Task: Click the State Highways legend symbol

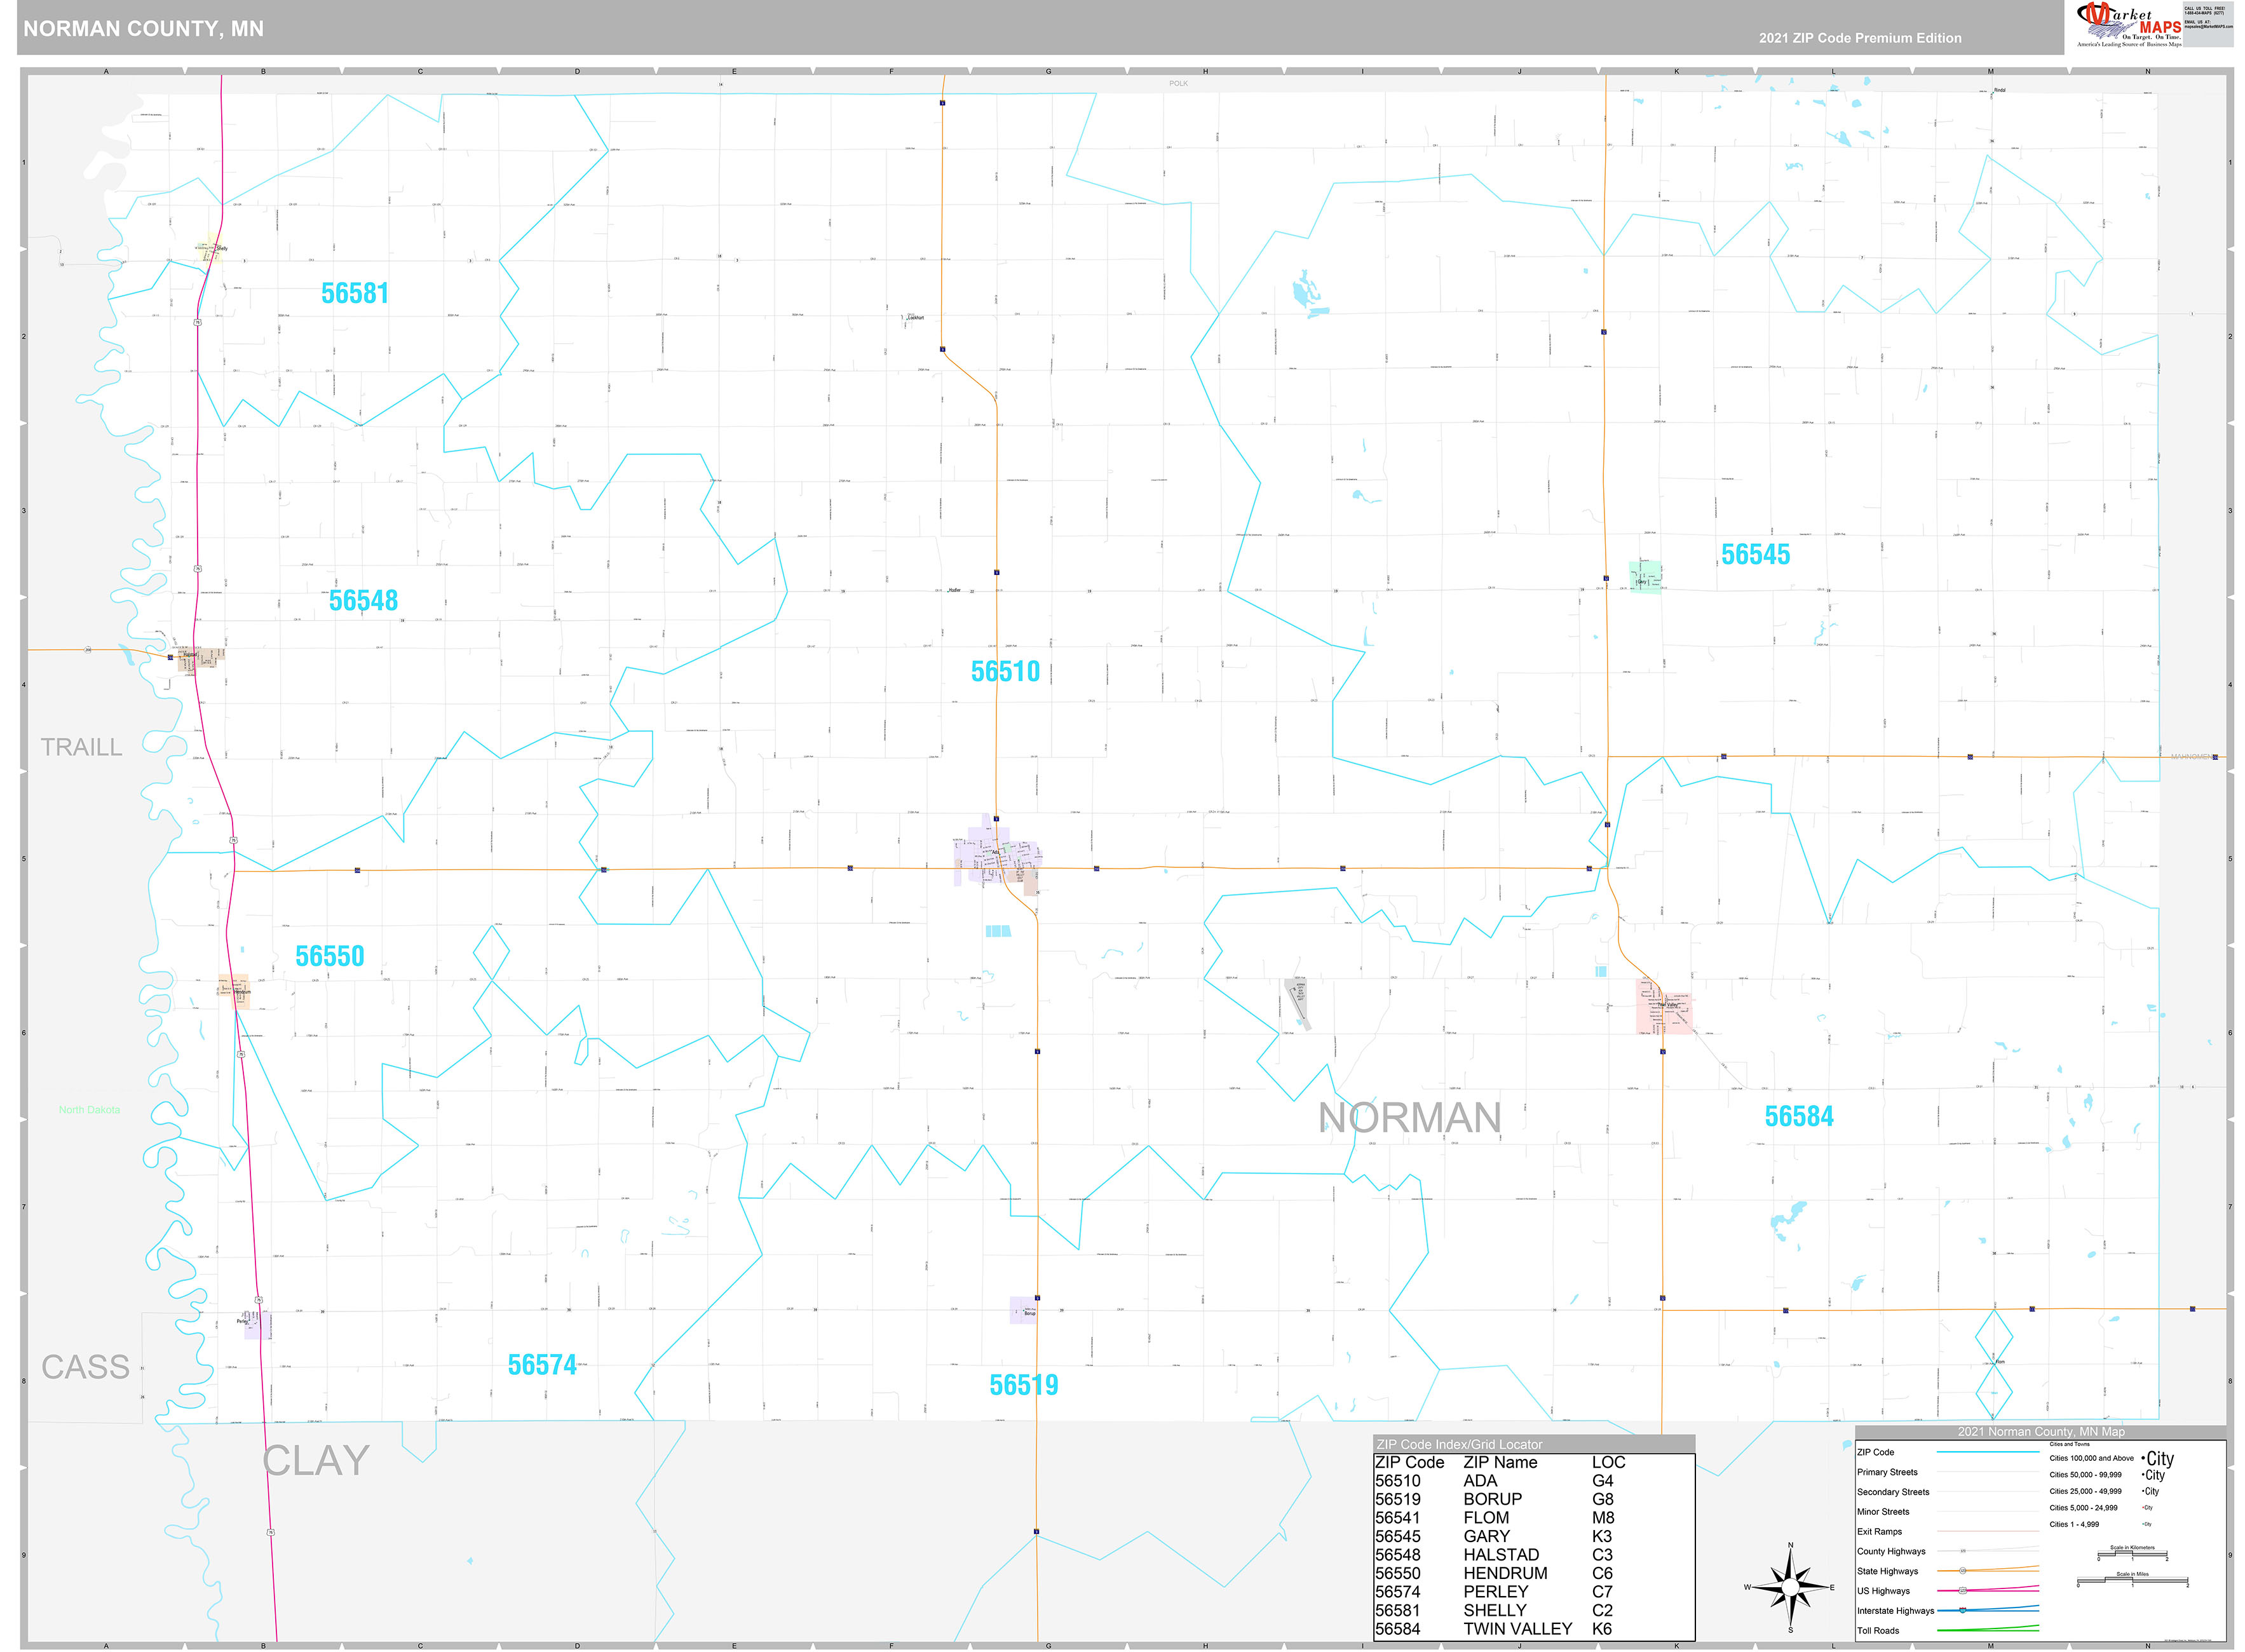Action: pyautogui.click(x=1963, y=1570)
